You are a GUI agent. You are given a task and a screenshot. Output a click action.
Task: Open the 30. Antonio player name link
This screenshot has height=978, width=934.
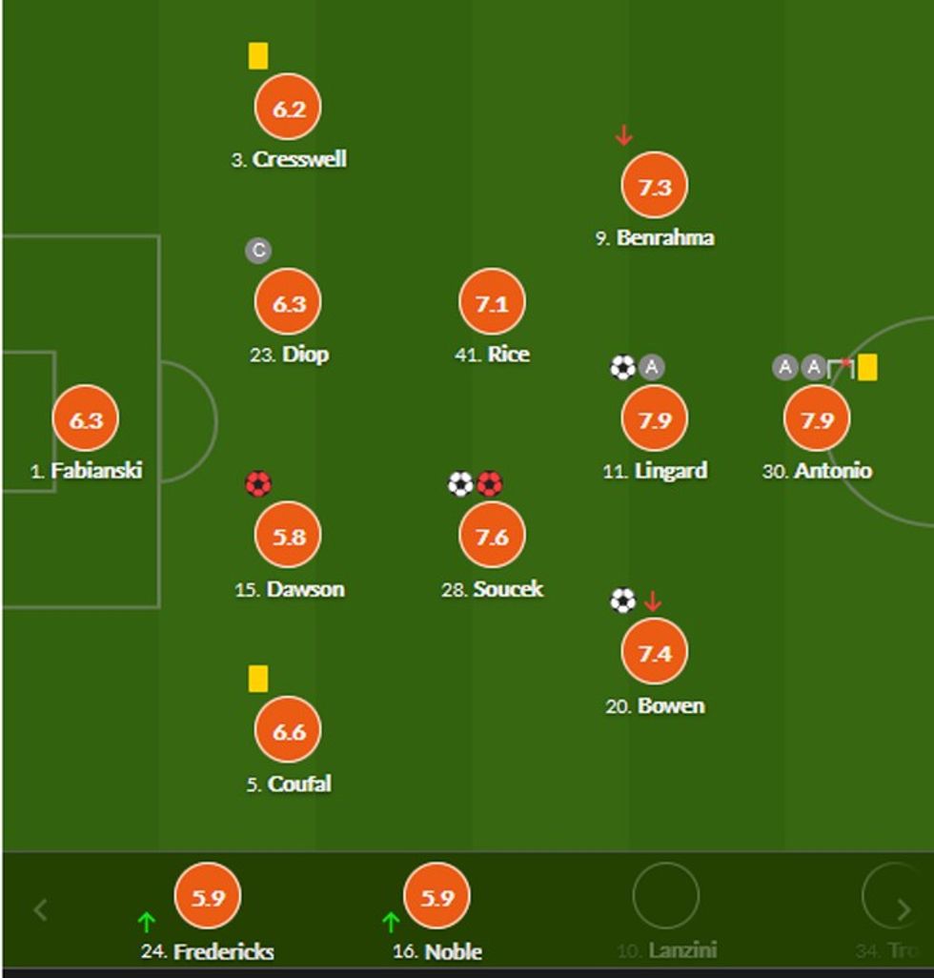click(817, 471)
